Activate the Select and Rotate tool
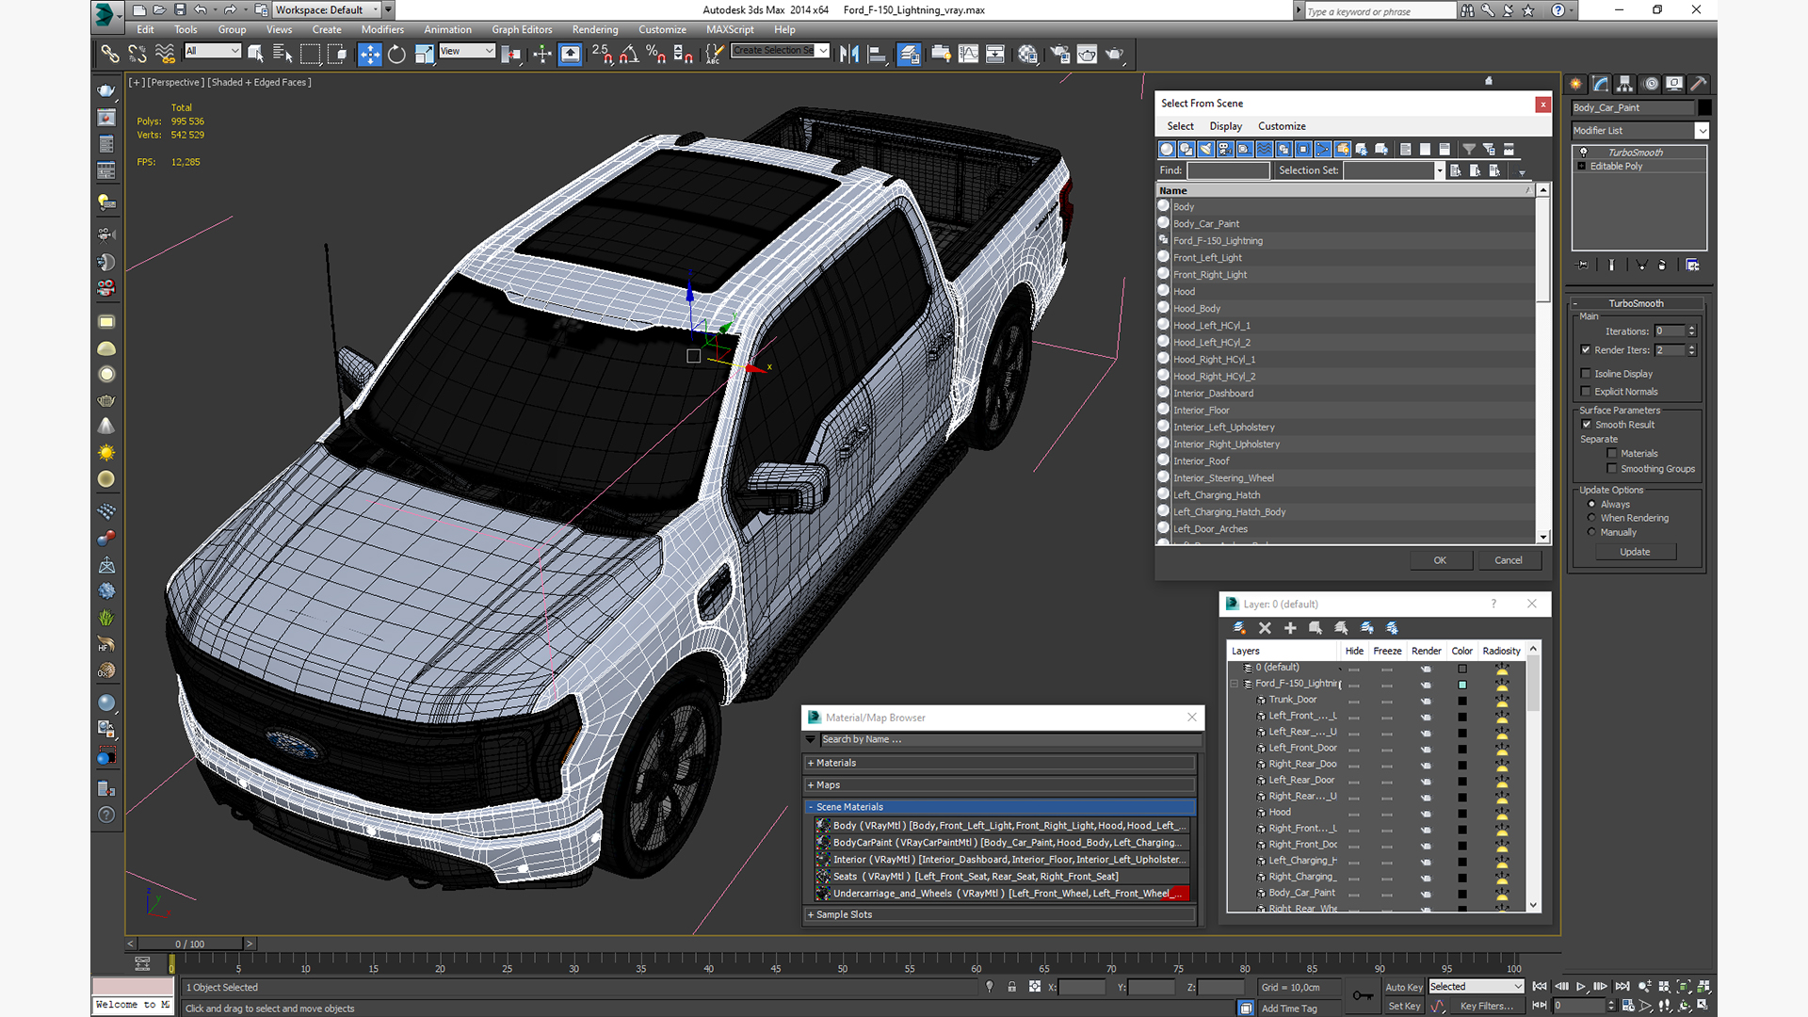 pyautogui.click(x=397, y=54)
